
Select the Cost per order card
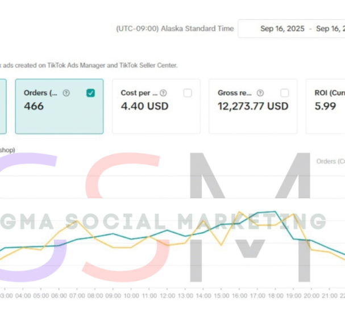[156, 106]
